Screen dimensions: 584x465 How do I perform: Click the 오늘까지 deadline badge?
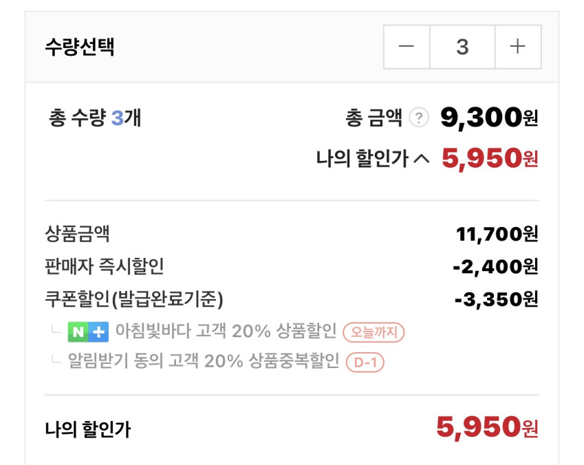[x=374, y=332]
